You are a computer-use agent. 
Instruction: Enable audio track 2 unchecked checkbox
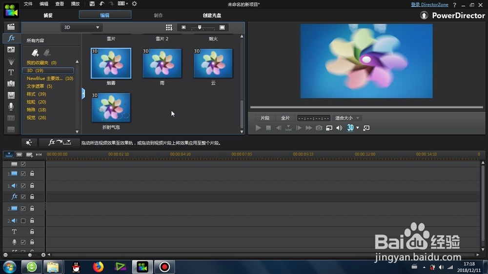coord(23,221)
